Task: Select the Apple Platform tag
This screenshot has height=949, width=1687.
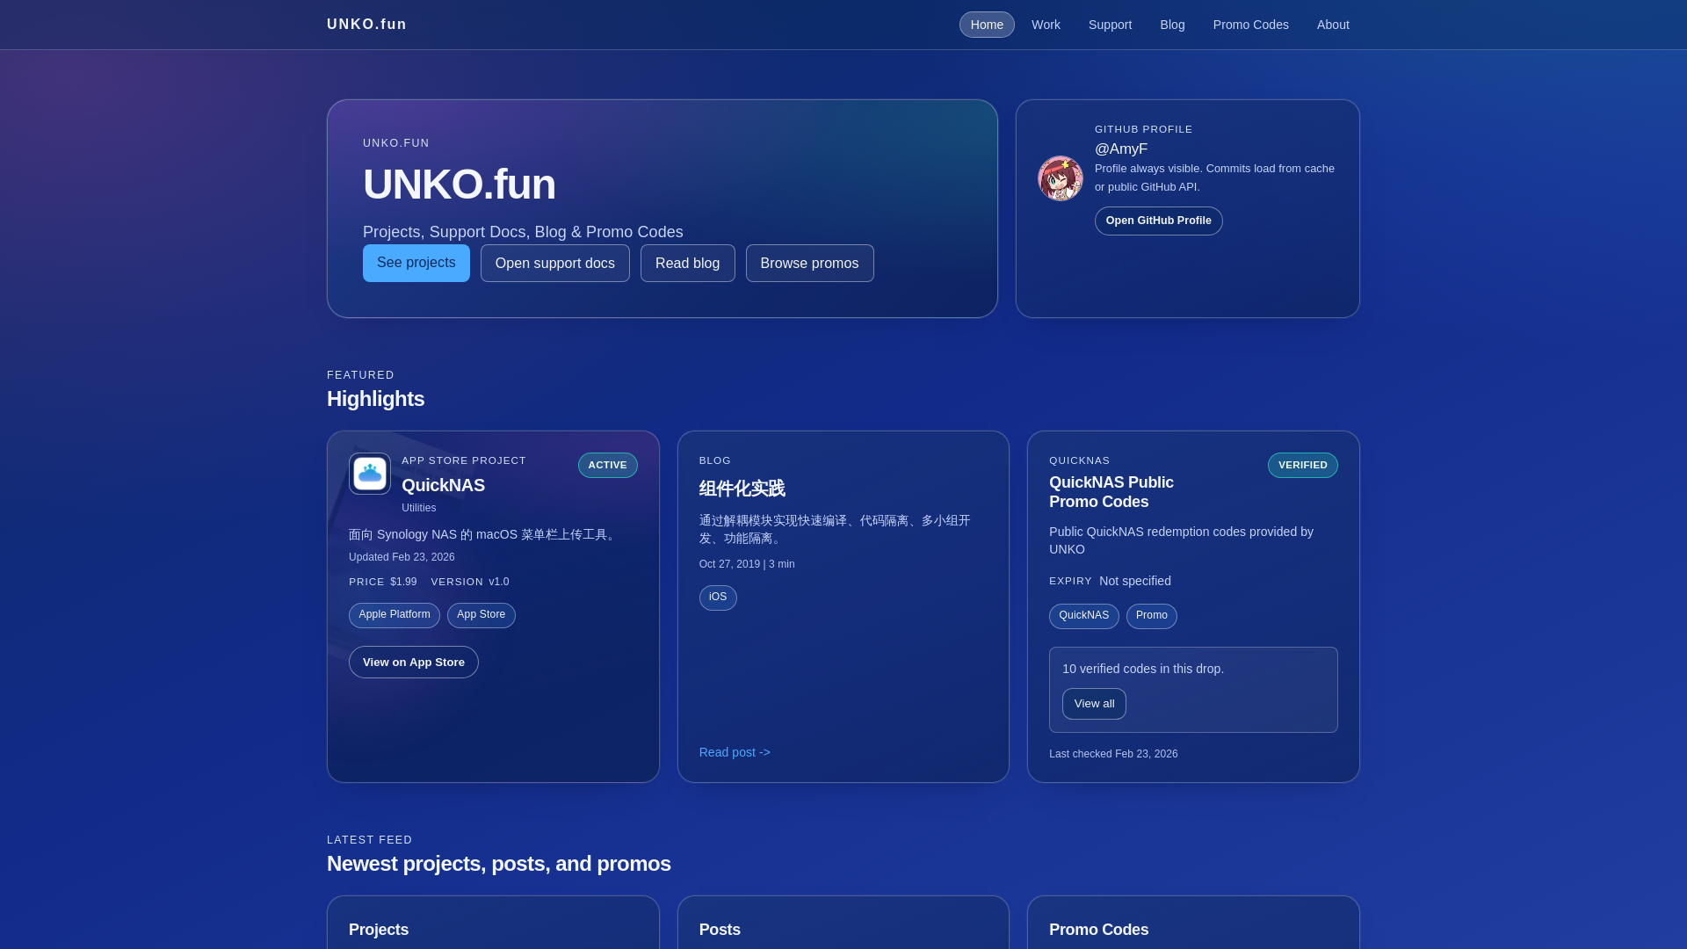Action: click(395, 615)
